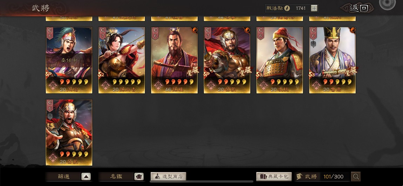Select the 凌統 general card
Image resolution: width=403 pixels, height=186 pixels.
[x=280, y=60]
